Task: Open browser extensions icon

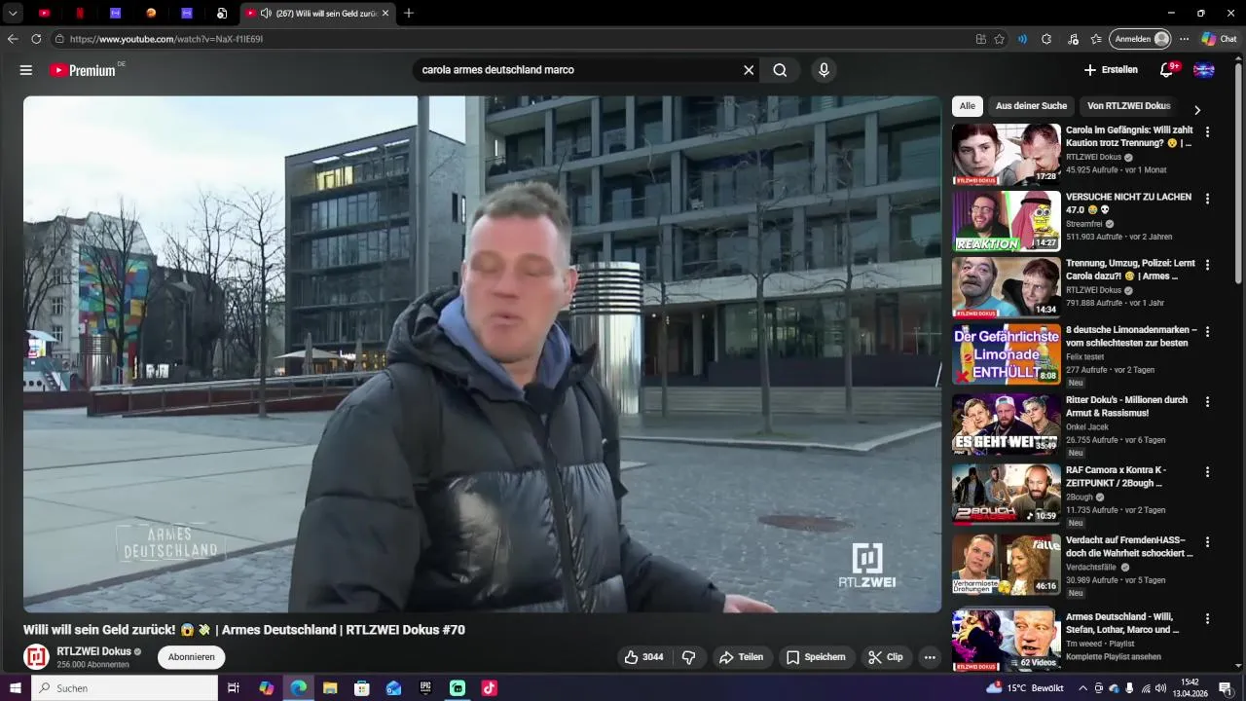Action: [x=1046, y=39]
